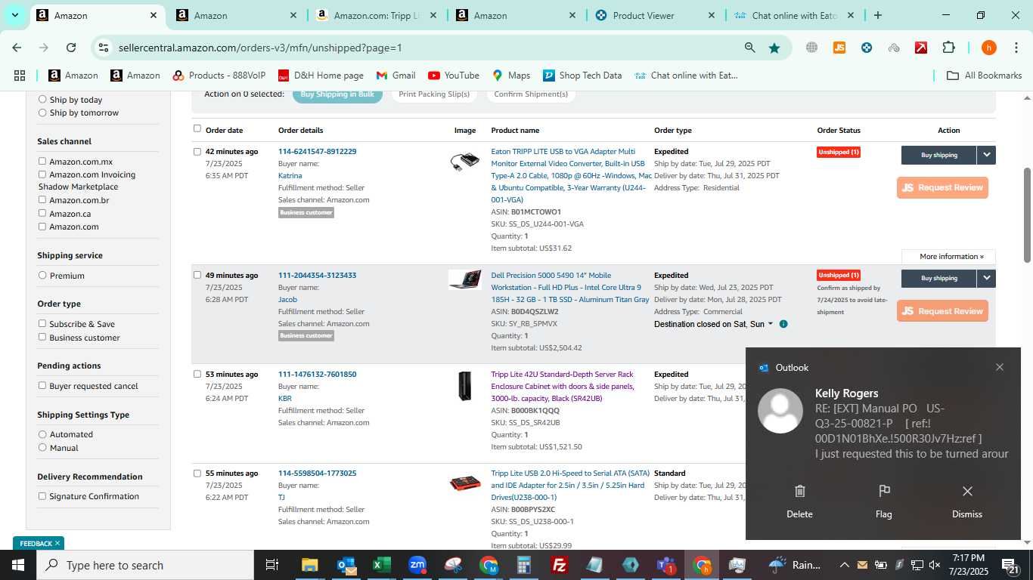The image size is (1033, 580).
Task: Select the Premium shipping service radio
Action: [42, 275]
